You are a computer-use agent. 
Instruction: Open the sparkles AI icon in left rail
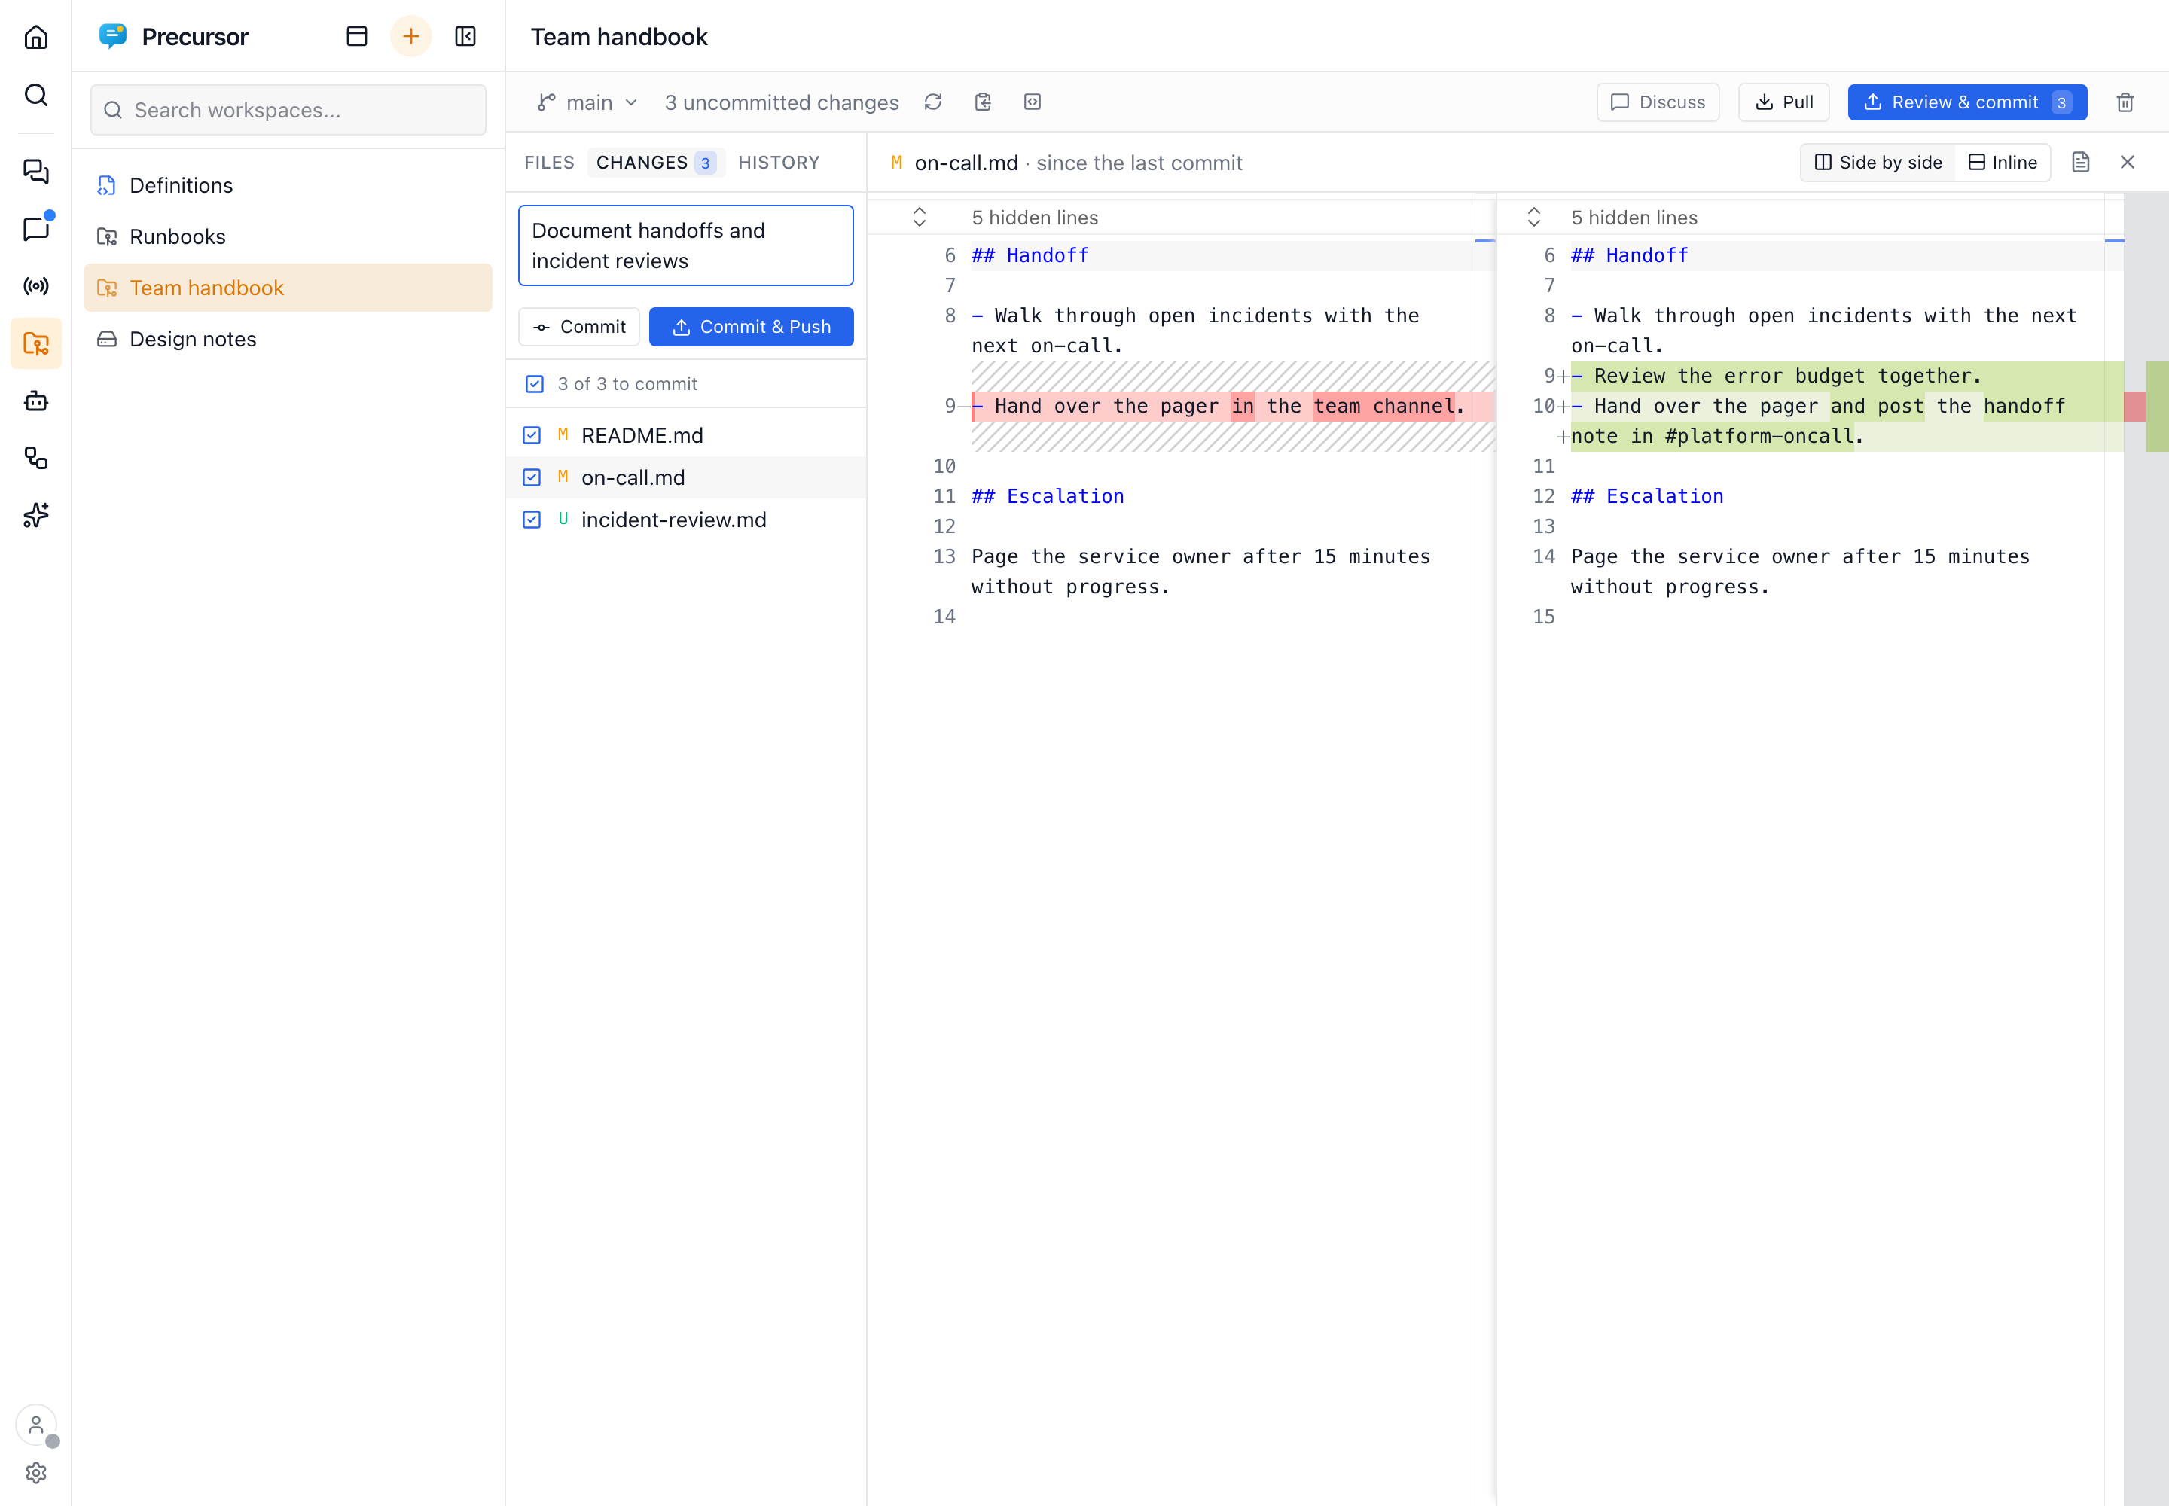[36, 515]
